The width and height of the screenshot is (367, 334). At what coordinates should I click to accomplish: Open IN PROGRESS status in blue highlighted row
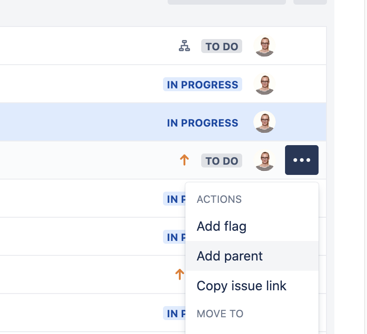pos(203,123)
